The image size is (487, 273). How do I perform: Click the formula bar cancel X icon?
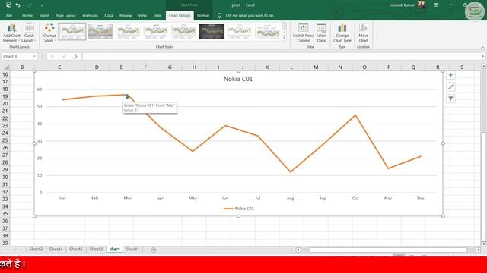[53, 56]
